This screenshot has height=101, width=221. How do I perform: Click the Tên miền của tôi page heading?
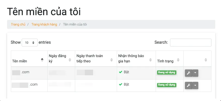44,12
